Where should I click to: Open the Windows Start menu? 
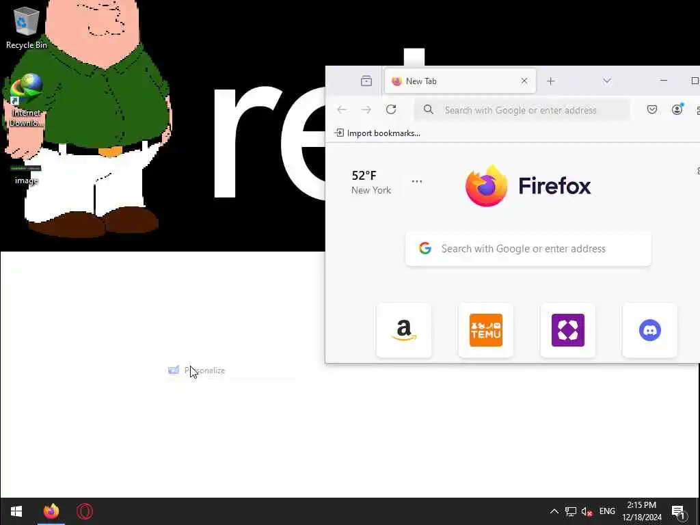click(16, 511)
